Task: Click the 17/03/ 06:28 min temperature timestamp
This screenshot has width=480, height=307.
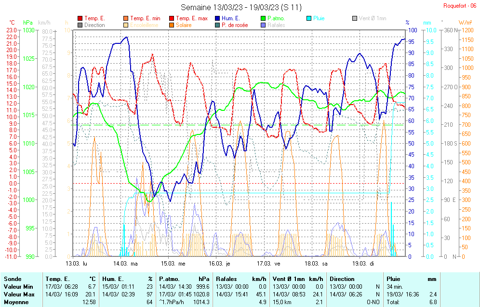Action: pyautogui.click(x=62, y=287)
